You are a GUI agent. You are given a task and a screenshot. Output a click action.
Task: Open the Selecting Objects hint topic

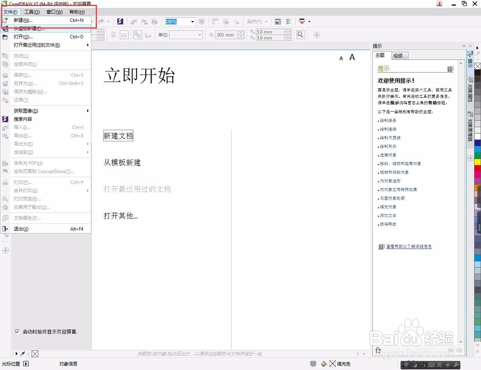388,155
